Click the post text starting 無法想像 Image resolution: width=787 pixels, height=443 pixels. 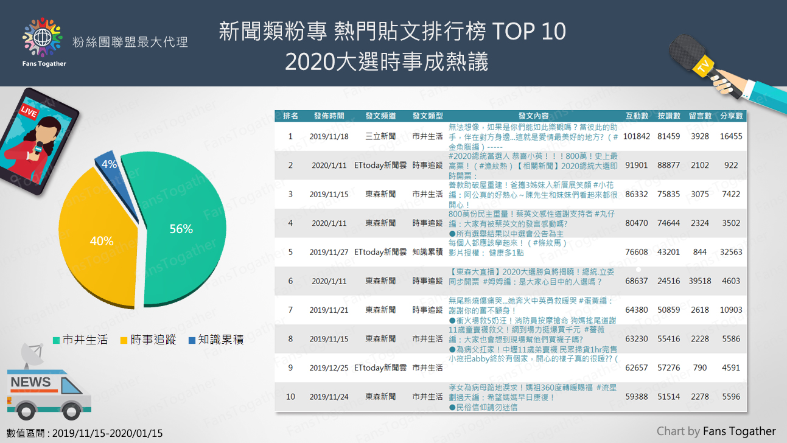pos(533,137)
